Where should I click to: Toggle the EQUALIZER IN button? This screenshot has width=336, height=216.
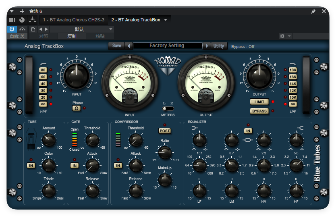point(248,131)
